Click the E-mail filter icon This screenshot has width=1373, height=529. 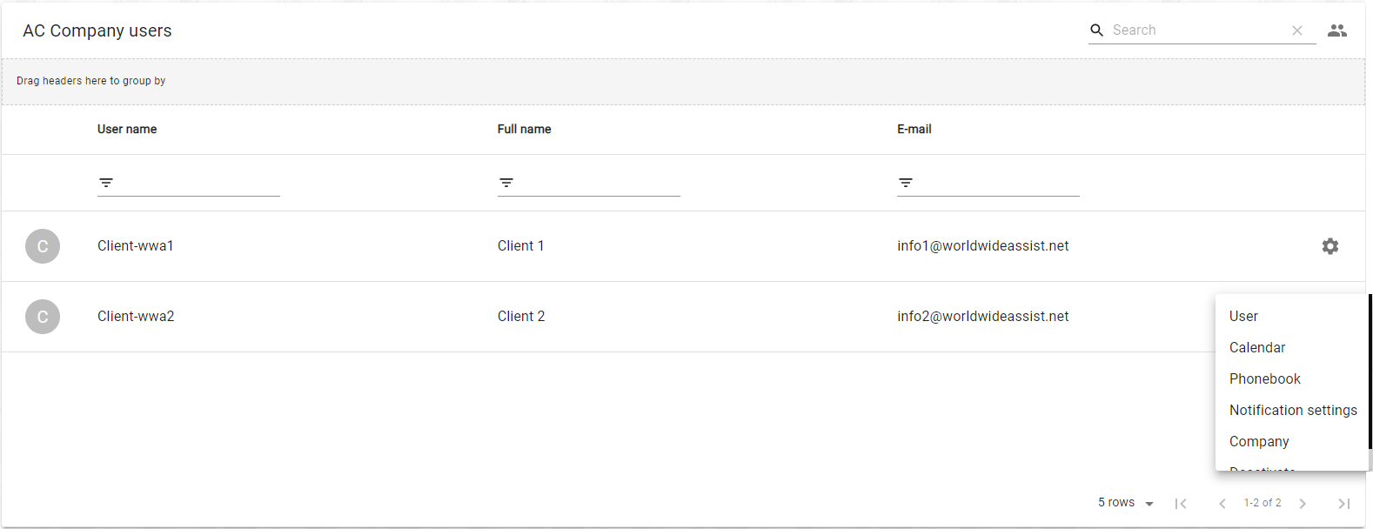tap(906, 183)
